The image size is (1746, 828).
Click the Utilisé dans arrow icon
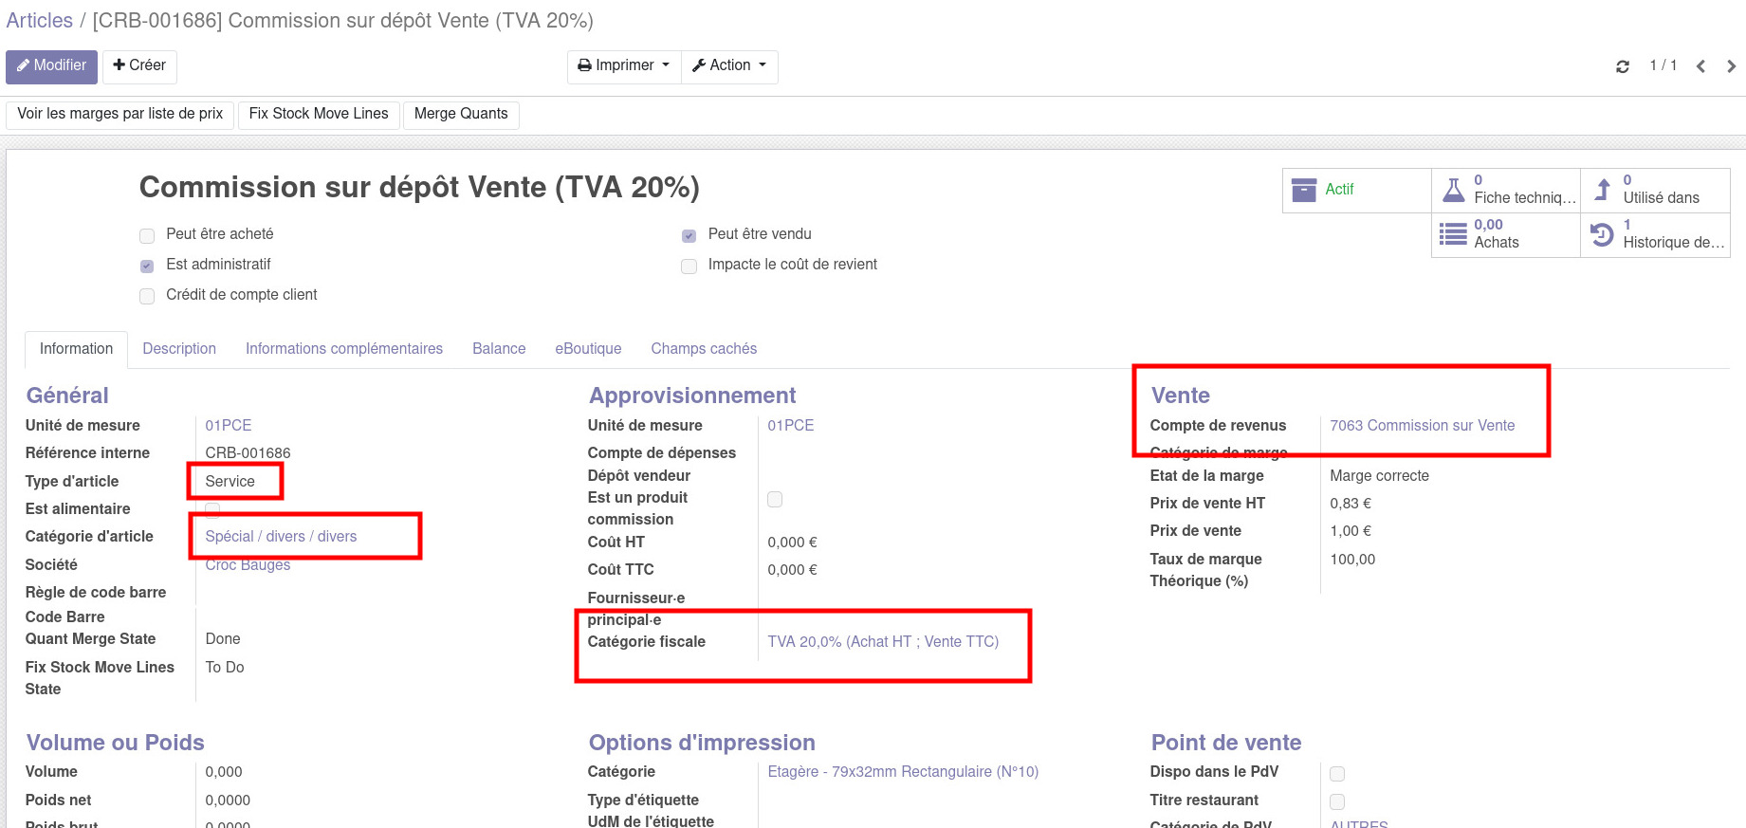click(x=1603, y=190)
